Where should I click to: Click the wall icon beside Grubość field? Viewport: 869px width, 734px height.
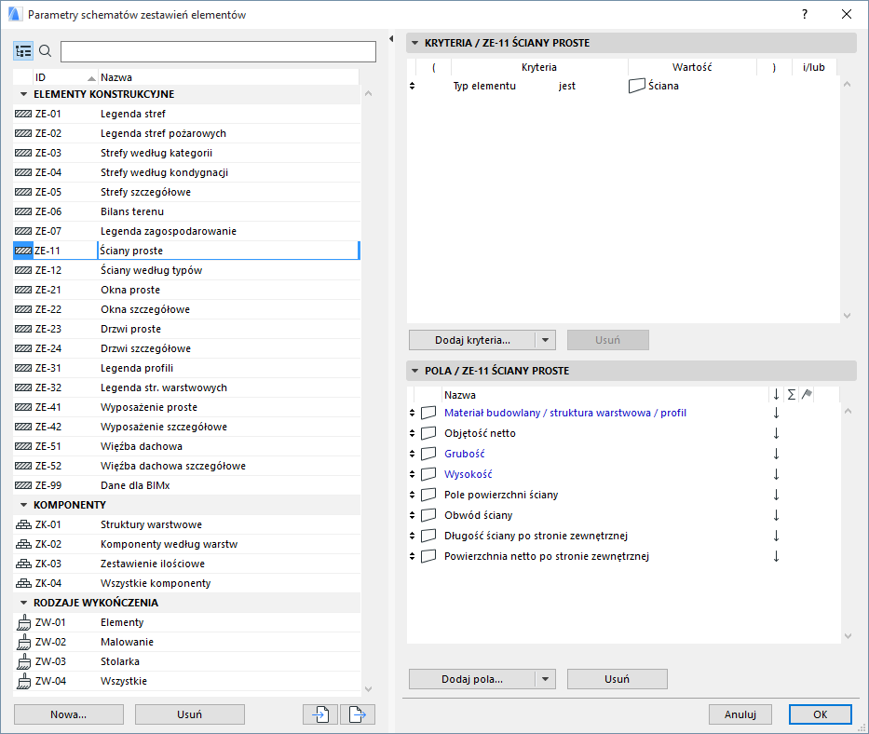point(428,454)
